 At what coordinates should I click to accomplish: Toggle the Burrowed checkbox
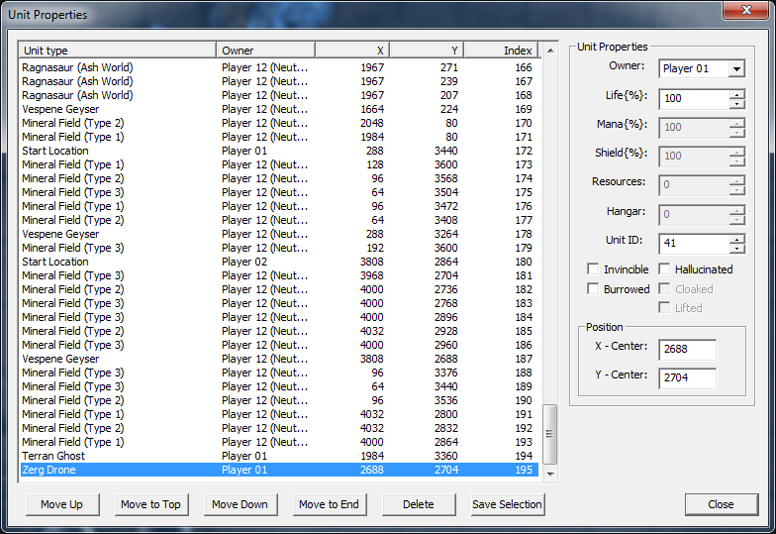click(593, 289)
